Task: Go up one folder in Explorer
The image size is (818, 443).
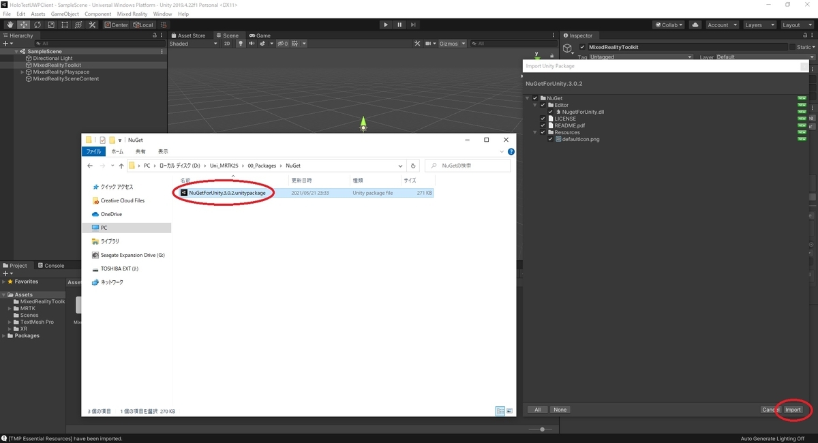Action: [x=121, y=166]
